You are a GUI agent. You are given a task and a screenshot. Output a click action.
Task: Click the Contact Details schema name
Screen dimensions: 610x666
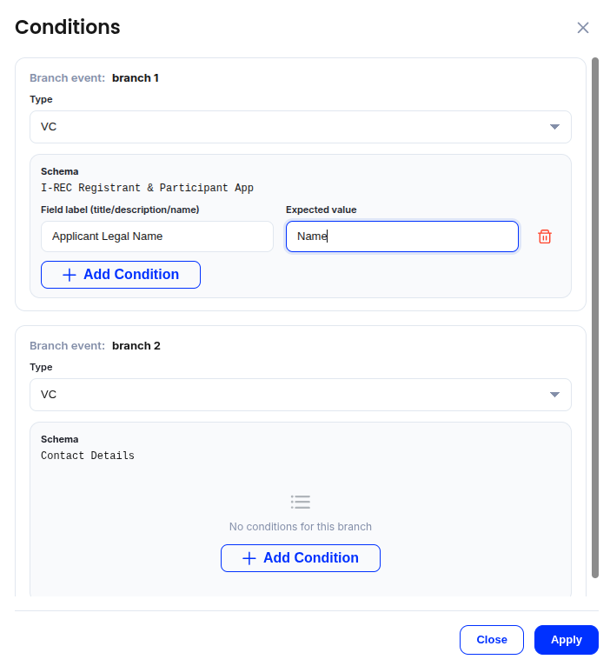coord(88,456)
